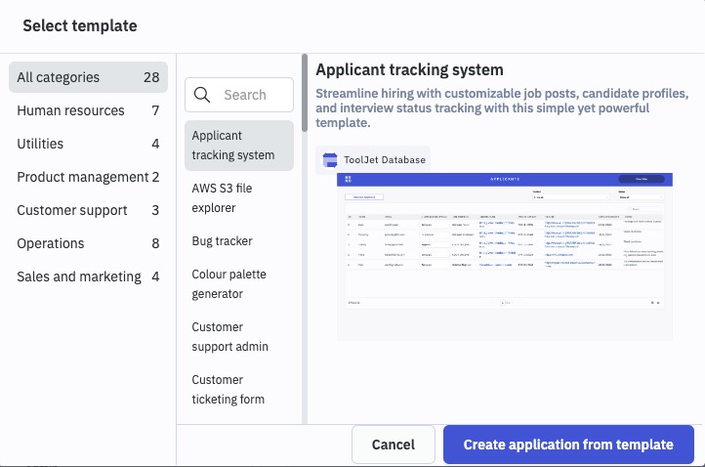Select the Customer ticketing form template
Image resolution: width=705 pixels, height=467 pixels.
238,389
